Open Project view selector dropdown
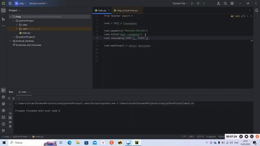Image resolution: width=260 pixels, height=146 pixels. click(x=14, y=11)
